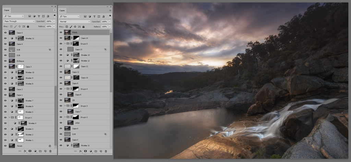This screenshot has width=351, height=162.
Task: Lock image pixels (brush) in the left panel
Action: pos(15,26)
